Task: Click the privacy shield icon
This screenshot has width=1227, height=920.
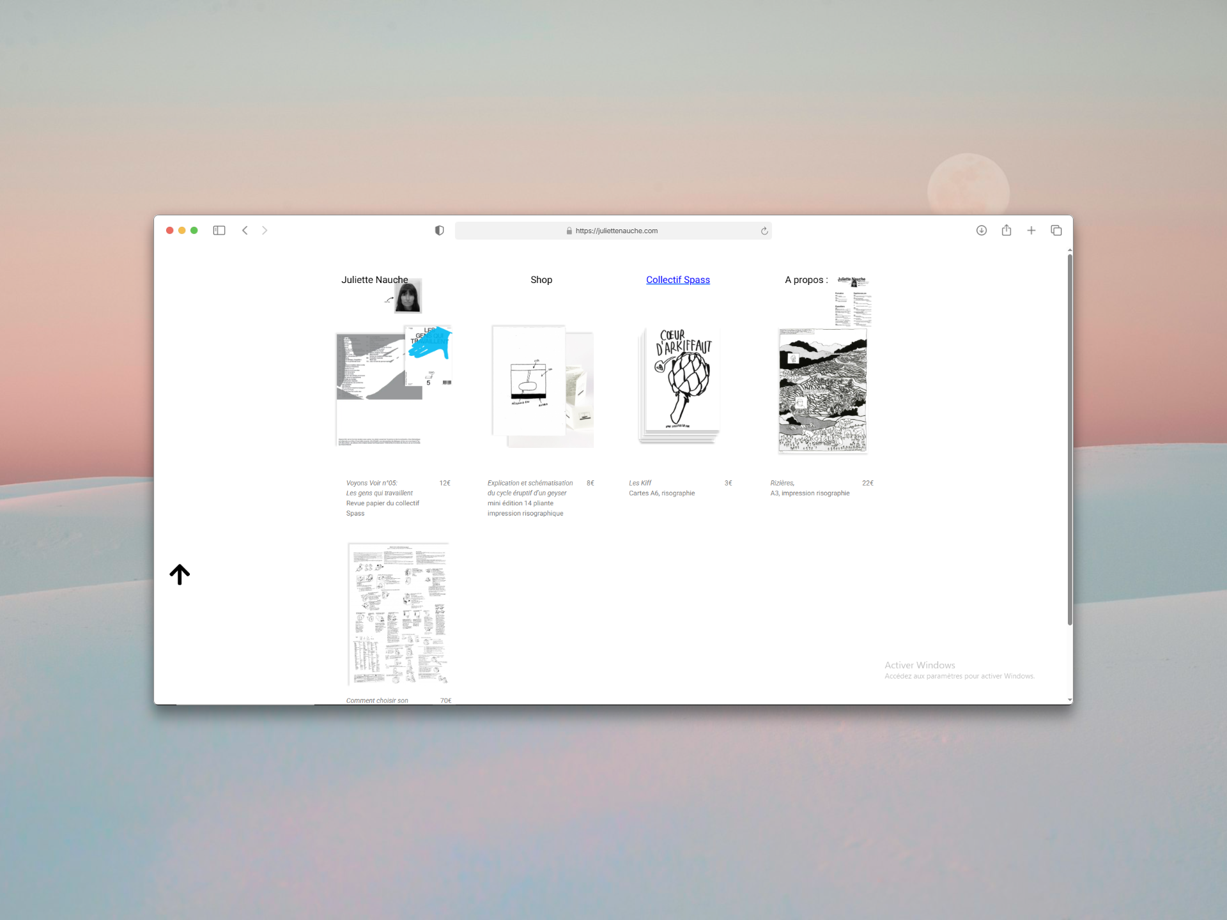Action: click(x=439, y=231)
